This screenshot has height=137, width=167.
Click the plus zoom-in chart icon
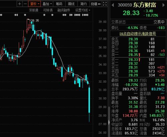20,4
